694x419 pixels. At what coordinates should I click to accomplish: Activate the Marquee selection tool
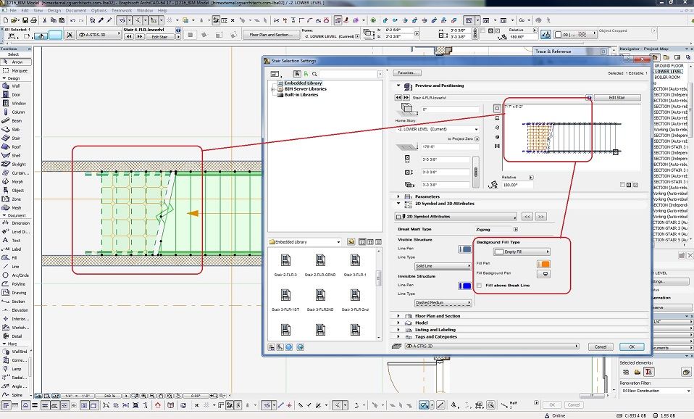click(x=19, y=70)
